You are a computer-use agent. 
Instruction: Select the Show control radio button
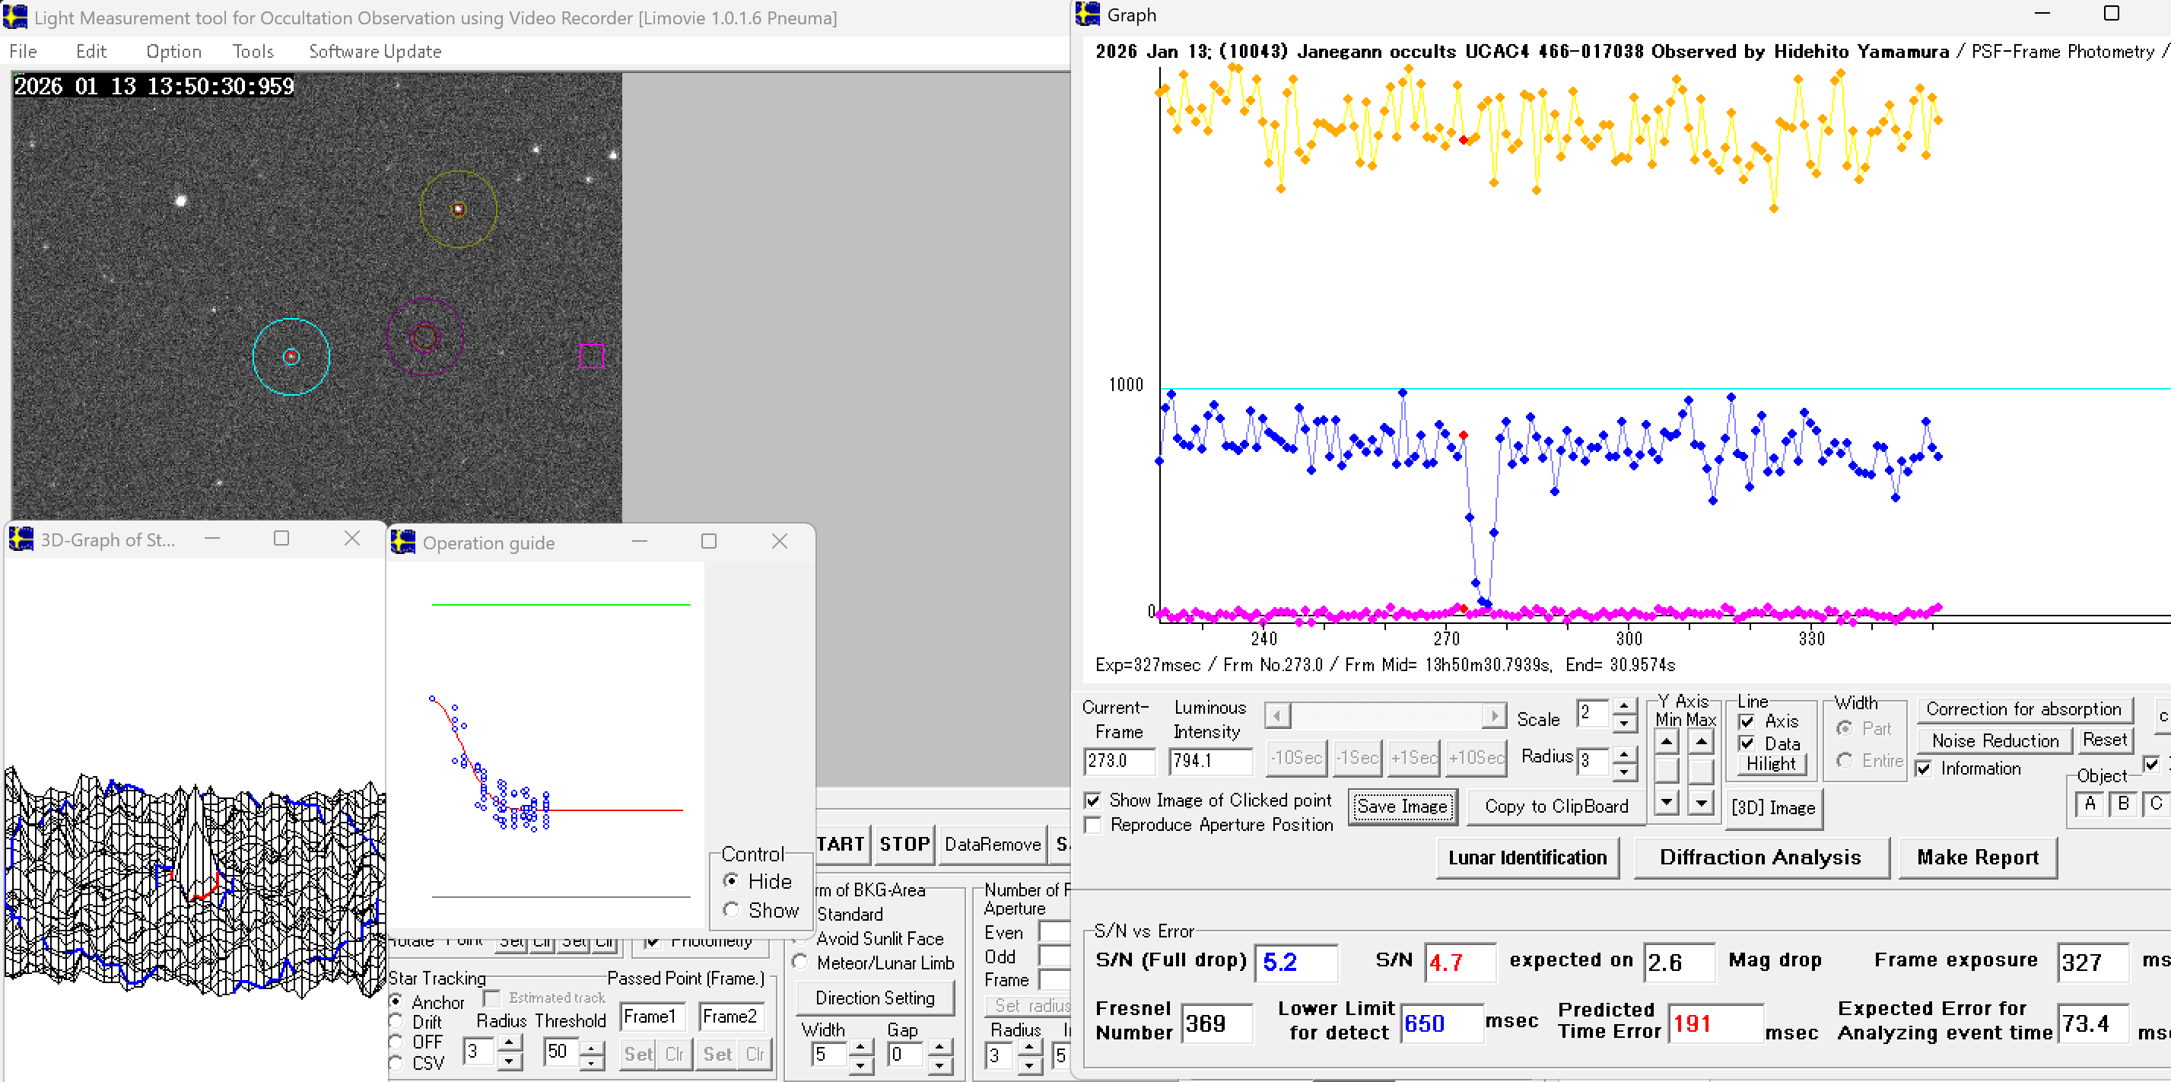tap(732, 910)
